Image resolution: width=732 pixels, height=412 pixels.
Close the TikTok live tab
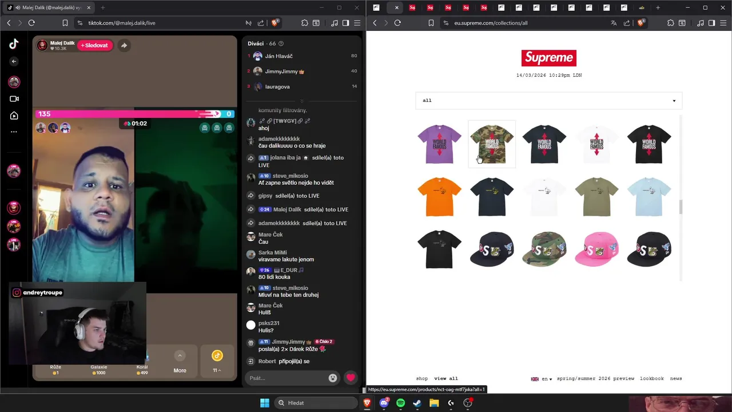[88, 7]
